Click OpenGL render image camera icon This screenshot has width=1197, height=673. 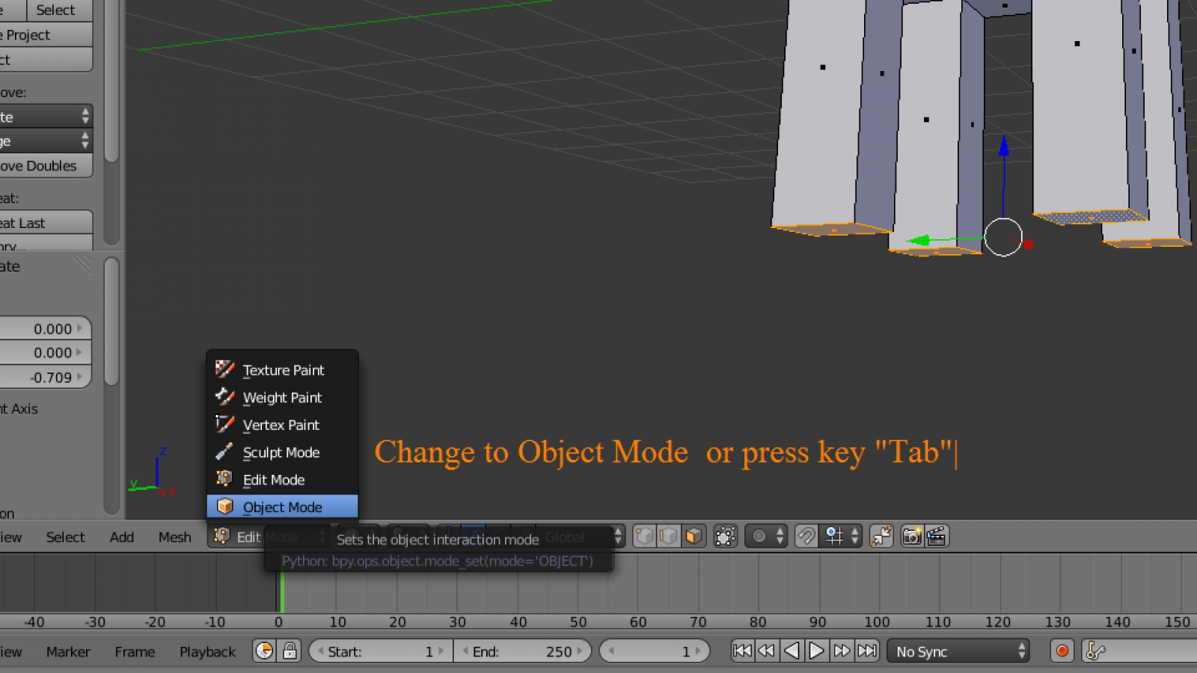(x=912, y=536)
